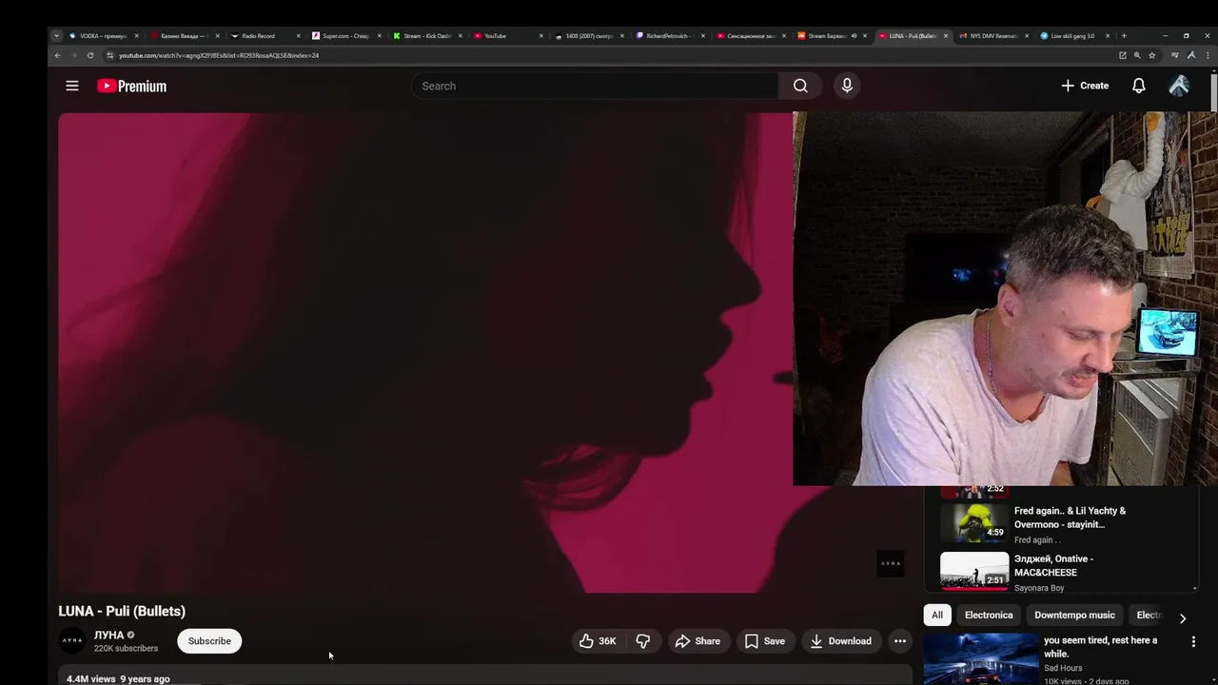Image resolution: width=1218 pixels, height=685 pixels.
Task: Expand playlist list with the down chevron
Action: point(1193,588)
